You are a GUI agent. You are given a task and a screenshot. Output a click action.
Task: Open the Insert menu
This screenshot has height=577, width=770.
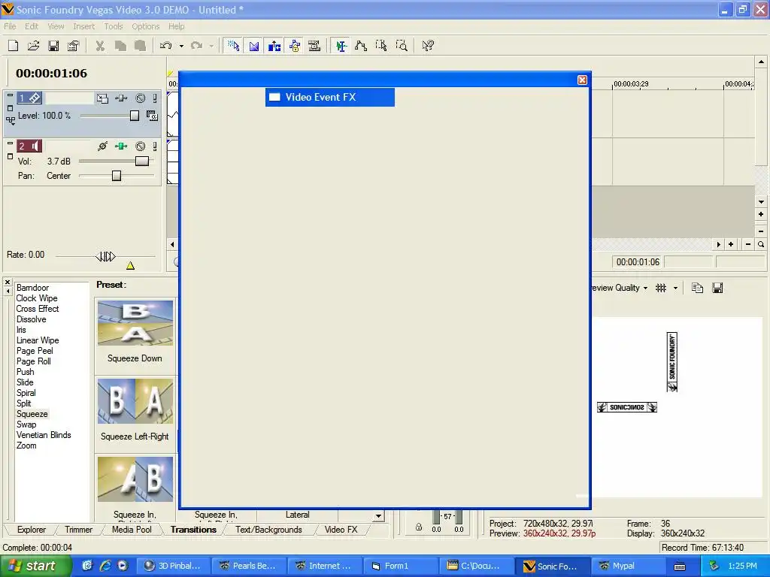pos(84,26)
